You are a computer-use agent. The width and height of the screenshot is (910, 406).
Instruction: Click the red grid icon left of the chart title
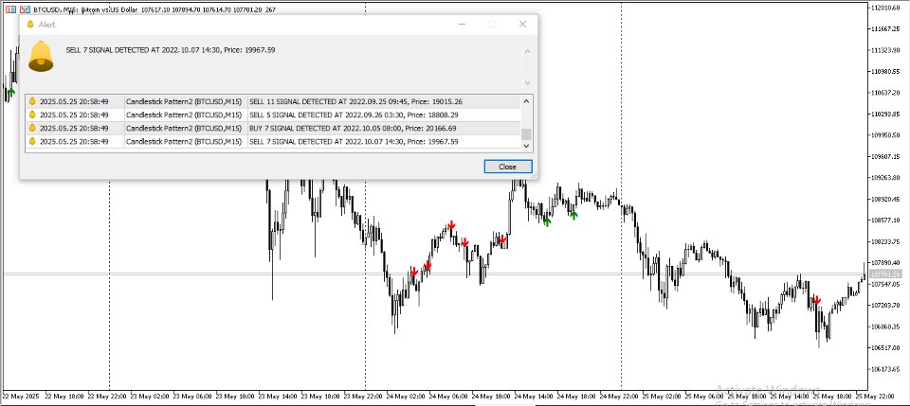point(11,9)
